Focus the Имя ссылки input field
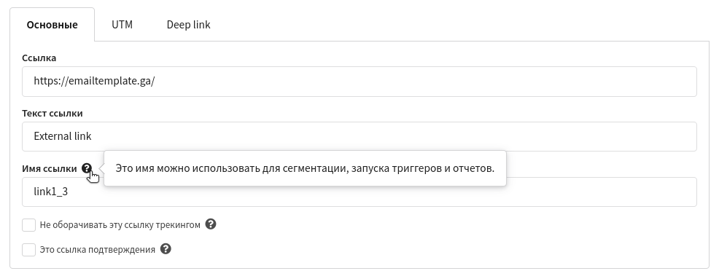 tap(359, 192)
